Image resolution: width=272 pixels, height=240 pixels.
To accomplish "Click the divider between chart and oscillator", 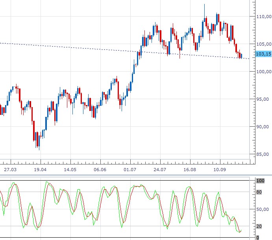I will point(136,175).
